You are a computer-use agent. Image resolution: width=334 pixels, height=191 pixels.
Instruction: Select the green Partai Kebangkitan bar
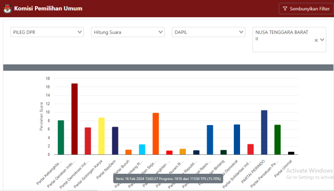61,138
